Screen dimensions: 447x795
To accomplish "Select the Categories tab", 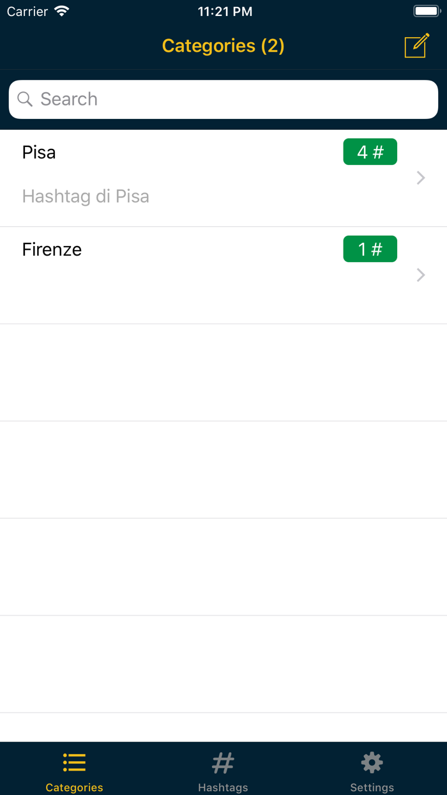I will tap(74, 770).
